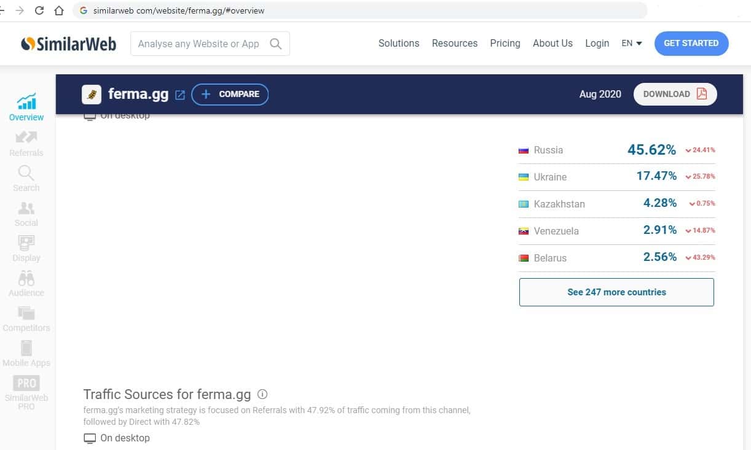Click the 2.91% share for Venezuela
Image resolution: width=751 pixels, height=450 pixels.
click(x=660, y=230)
